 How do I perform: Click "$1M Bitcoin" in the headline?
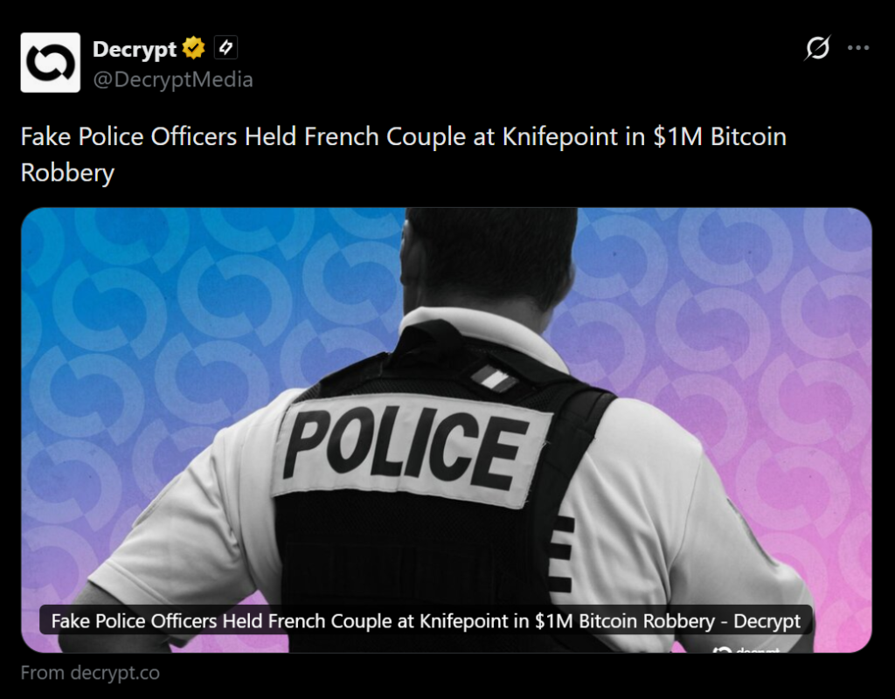coord(720,136)
